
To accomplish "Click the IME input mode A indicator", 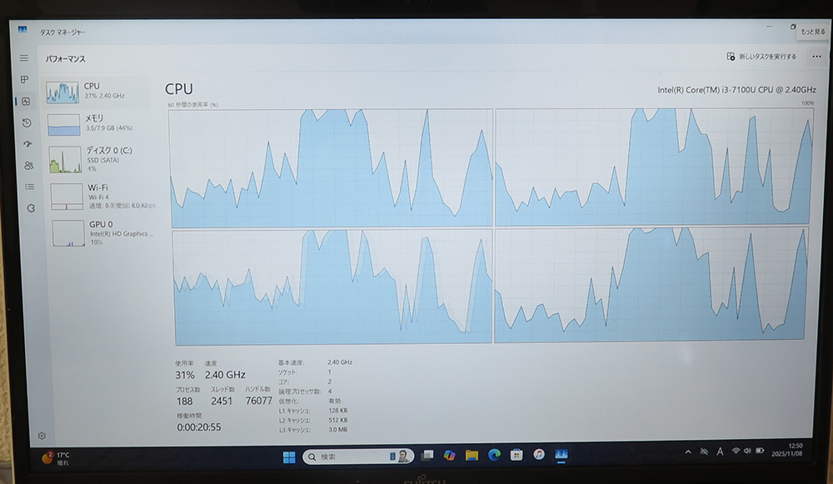I will (x=720, y=452).
